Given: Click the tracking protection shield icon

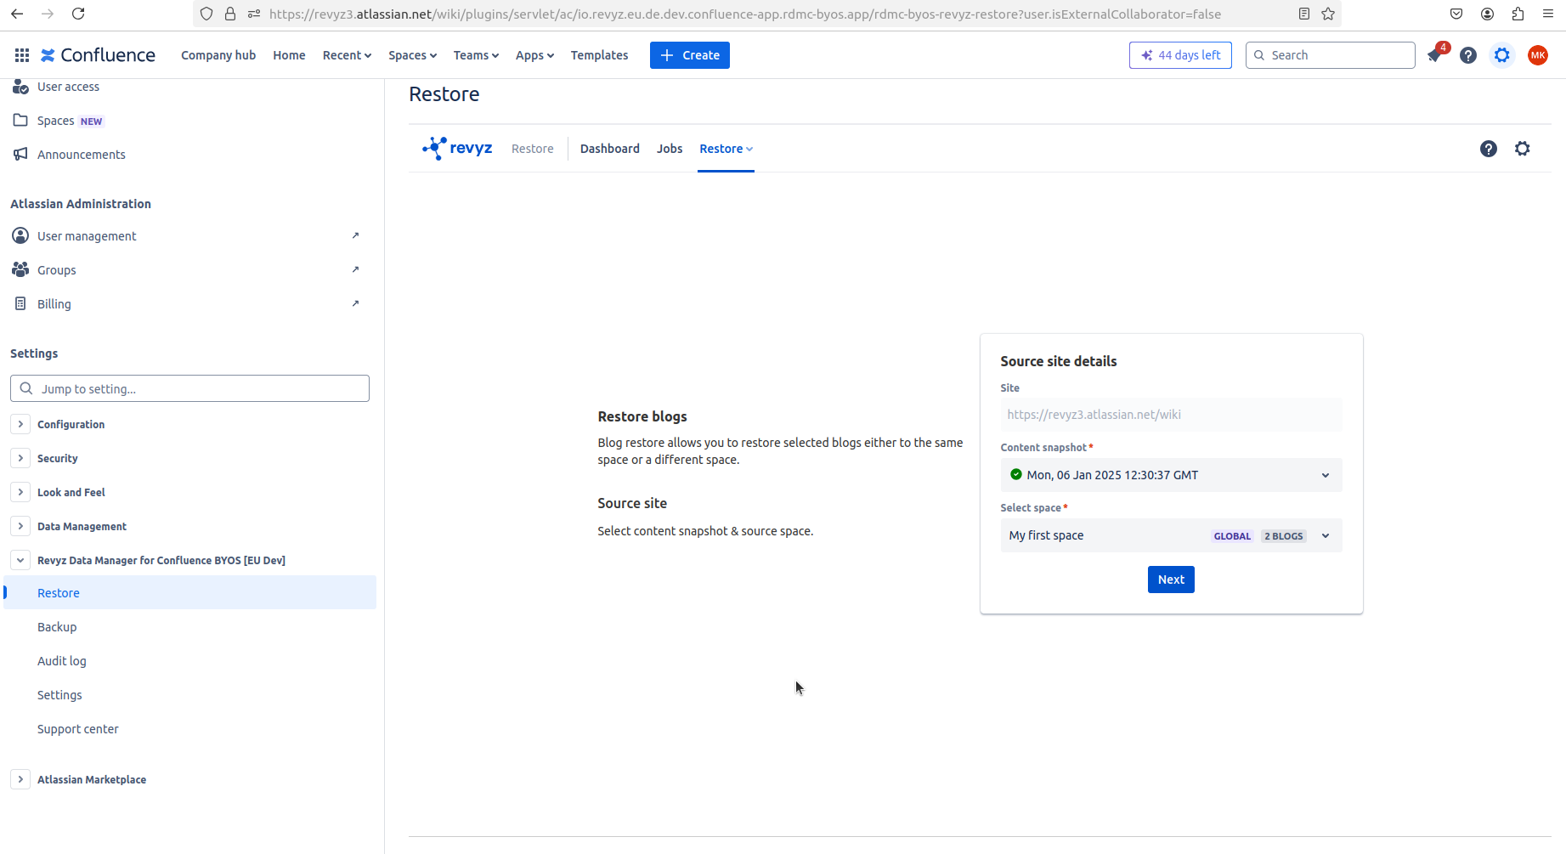Looking at the screenshot, I should pos(206,14).
